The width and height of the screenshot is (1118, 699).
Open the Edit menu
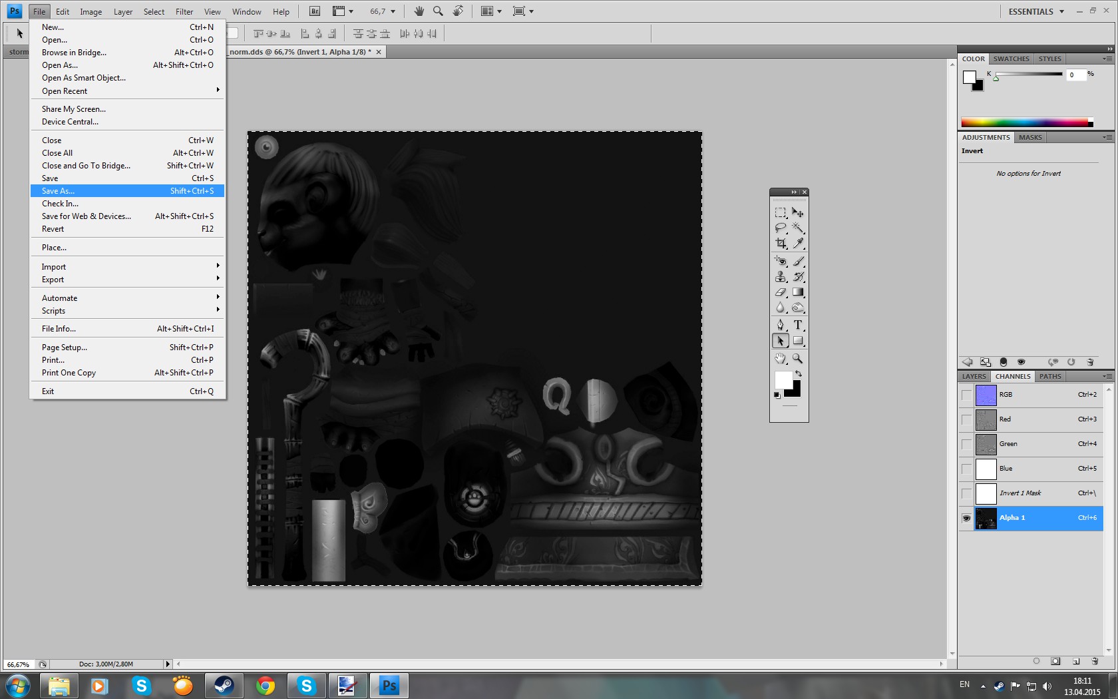click(x=63, y=11)
